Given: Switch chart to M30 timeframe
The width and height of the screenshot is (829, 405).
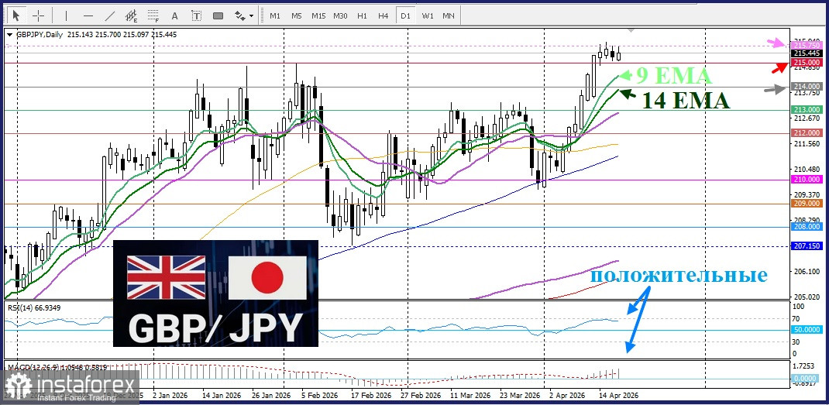Looking at the screenshot, I should [340, 15].
